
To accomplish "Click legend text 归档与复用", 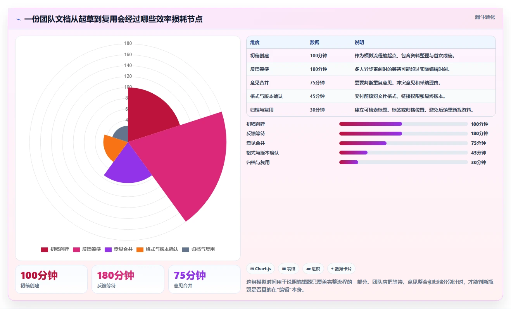I will [203, 249].
